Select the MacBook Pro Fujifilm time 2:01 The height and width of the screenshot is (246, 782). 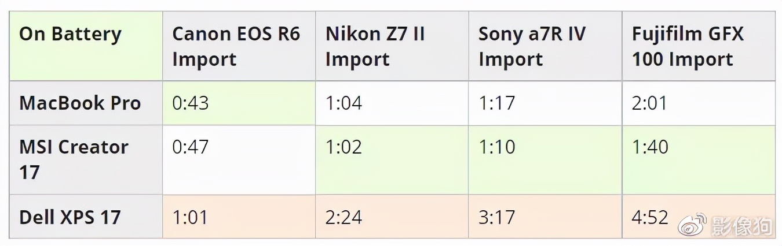click(649, 103)
